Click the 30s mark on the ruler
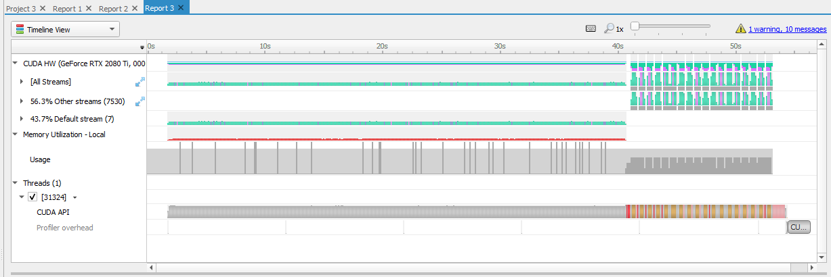 (x=500, y=45)
